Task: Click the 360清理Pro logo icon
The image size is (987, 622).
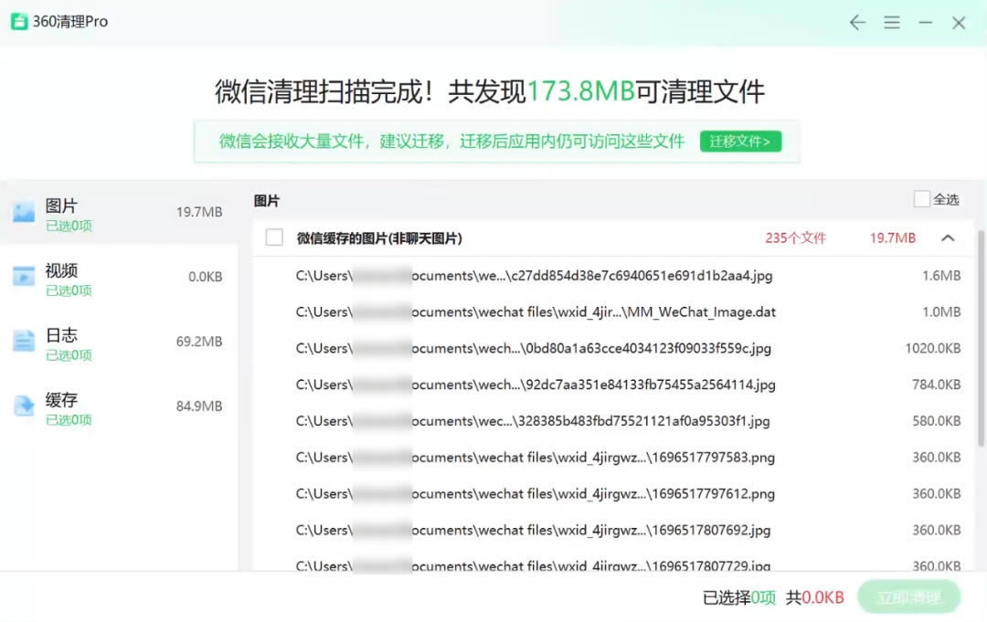Action: tap(19, 21)
